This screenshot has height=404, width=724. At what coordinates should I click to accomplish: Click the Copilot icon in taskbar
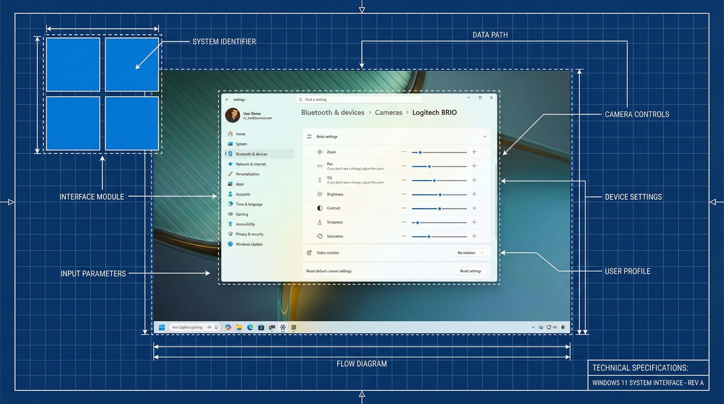click(x=228, y=327)
